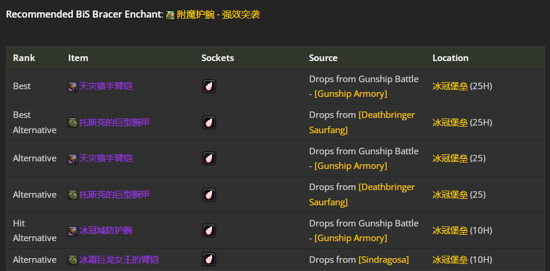Open the 冰冠城防护腕 item link
Screen dimensions: 550x271
tap(106, 231)
